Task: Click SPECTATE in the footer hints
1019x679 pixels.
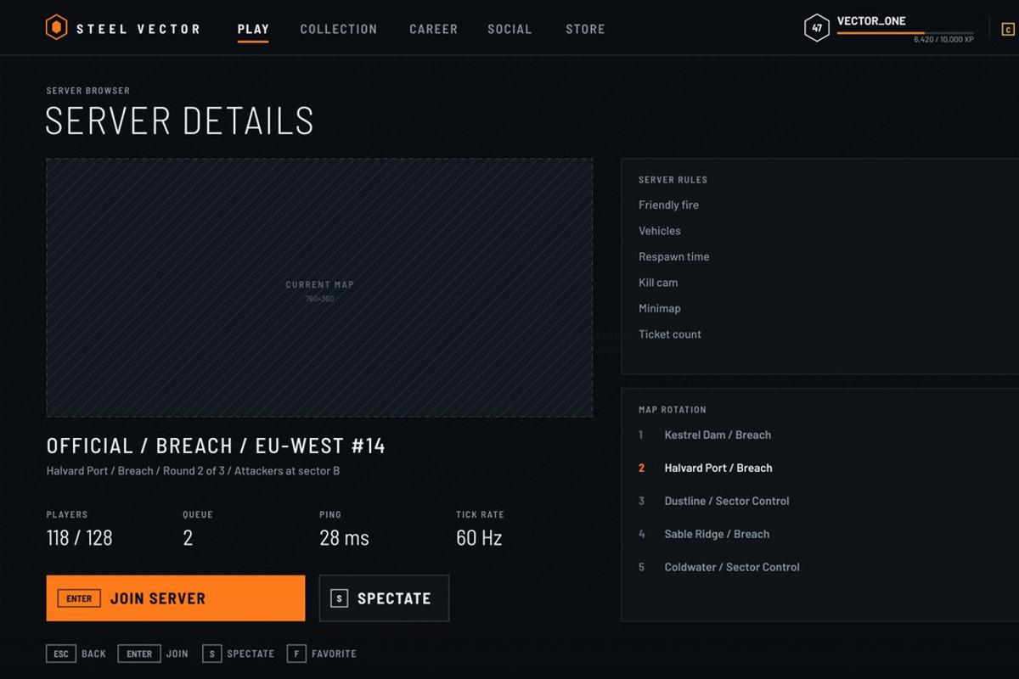Action: [251, 654]
